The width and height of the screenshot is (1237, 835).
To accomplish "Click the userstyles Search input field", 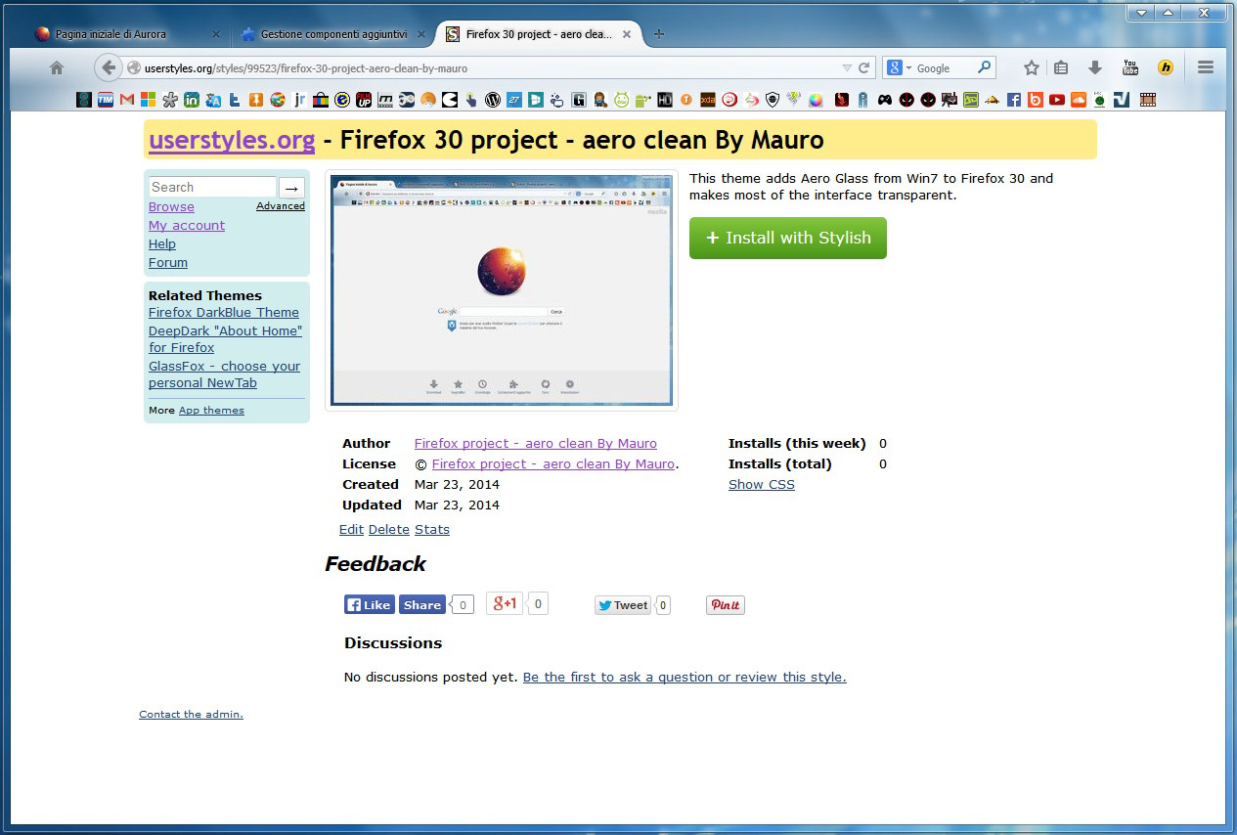I will 212,187.
